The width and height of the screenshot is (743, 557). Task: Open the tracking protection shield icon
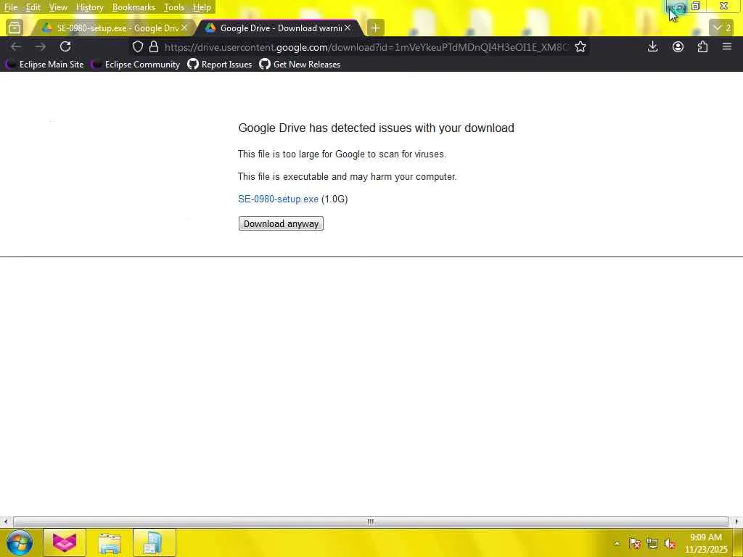pos(137,47)
